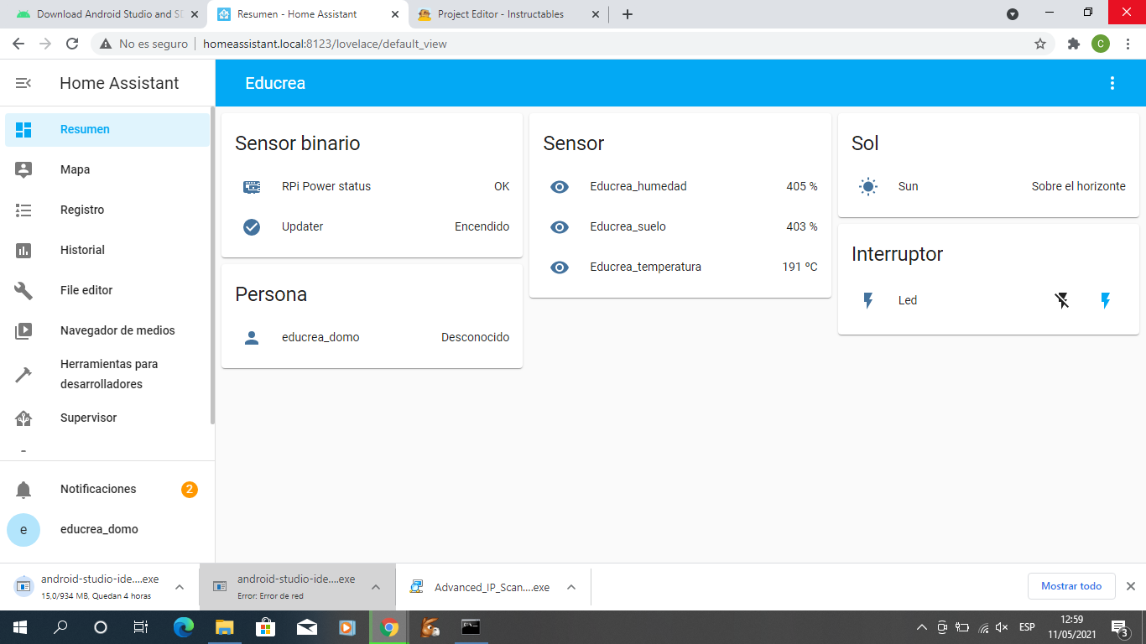
Task: Open Microsoft Edge from the taskbar
Action: 183,627
